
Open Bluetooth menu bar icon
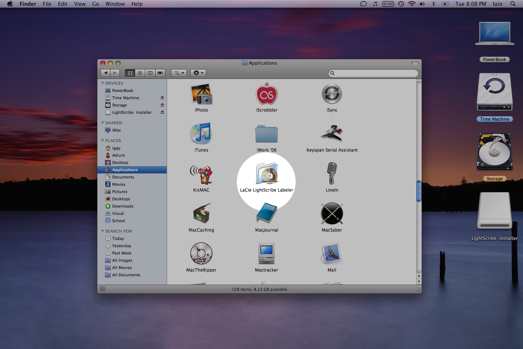(x=433, y=4)
